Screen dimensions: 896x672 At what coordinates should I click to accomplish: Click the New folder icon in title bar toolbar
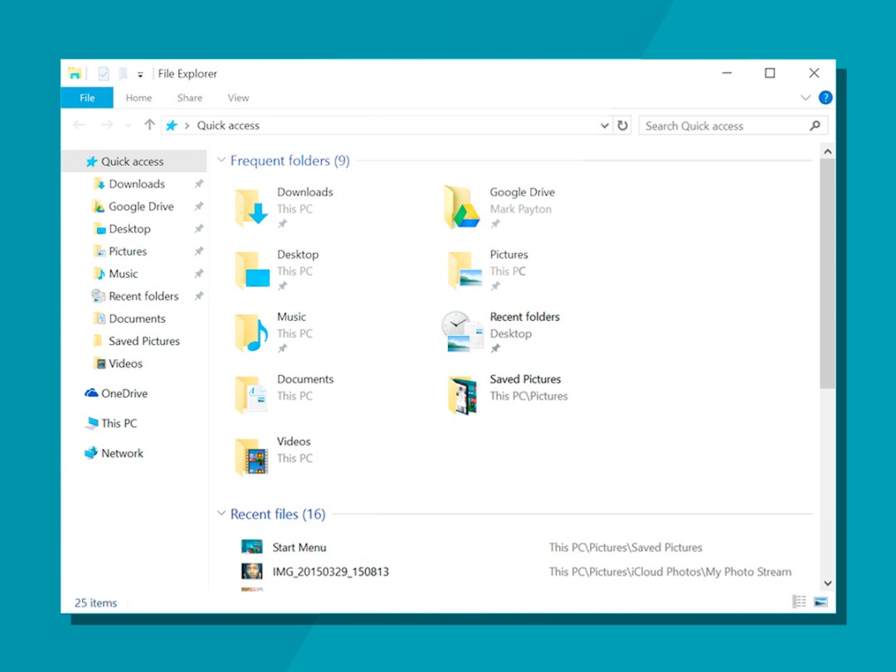click(123, 74)
